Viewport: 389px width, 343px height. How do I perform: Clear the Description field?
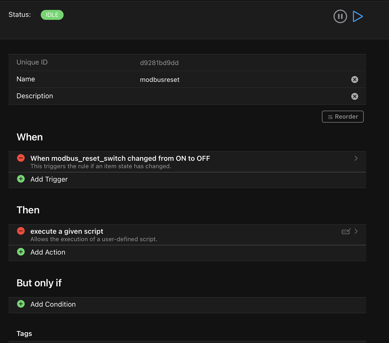(354, 96)
